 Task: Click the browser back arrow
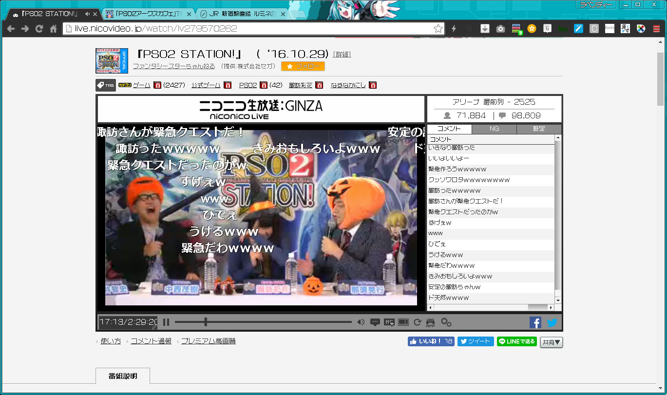11,29
